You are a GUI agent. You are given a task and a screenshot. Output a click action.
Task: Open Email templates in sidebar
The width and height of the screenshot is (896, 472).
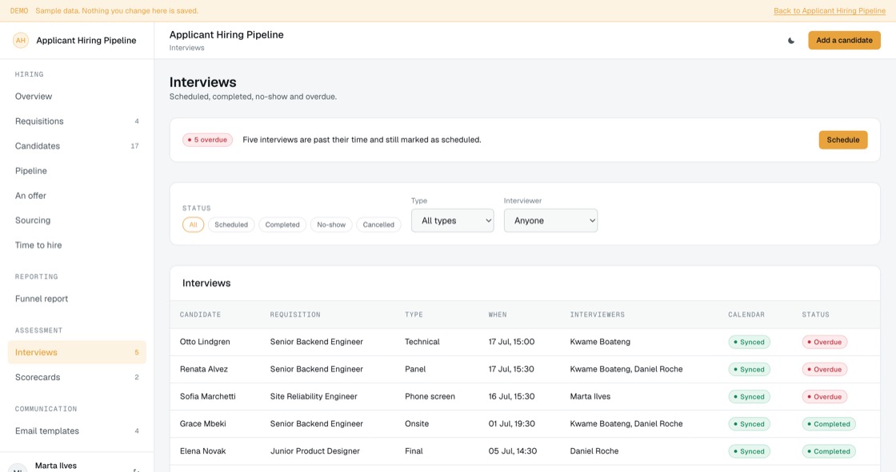tap(77, 431)
